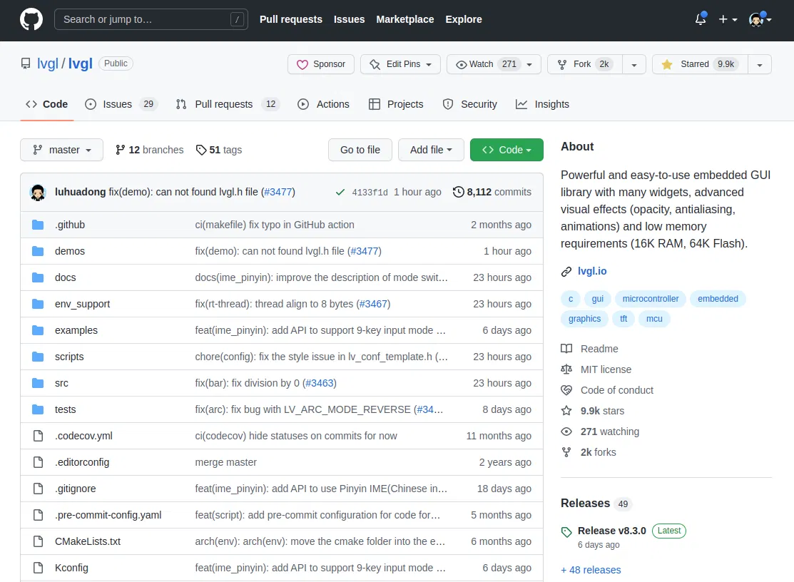Go to Explore
This screenshot has height=582, width=794.
[x=463, y=19]
